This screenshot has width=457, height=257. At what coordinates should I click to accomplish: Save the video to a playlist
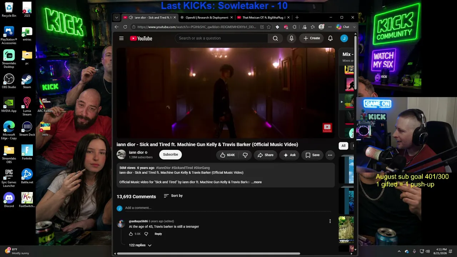pos(312,155)
